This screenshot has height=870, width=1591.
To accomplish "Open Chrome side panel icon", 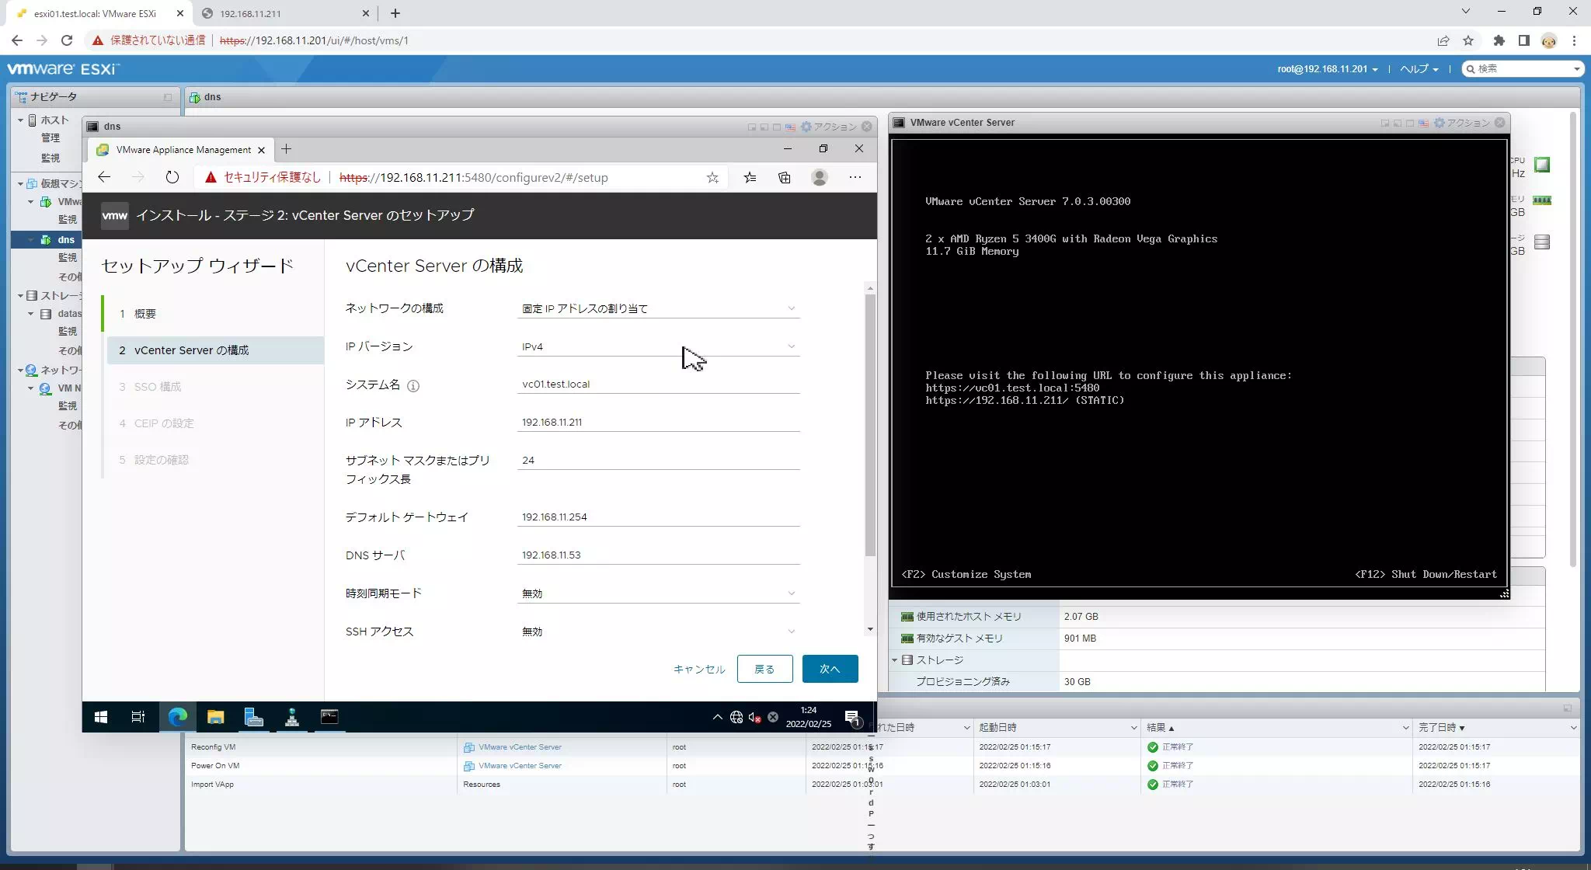I will pos(1524,40).
